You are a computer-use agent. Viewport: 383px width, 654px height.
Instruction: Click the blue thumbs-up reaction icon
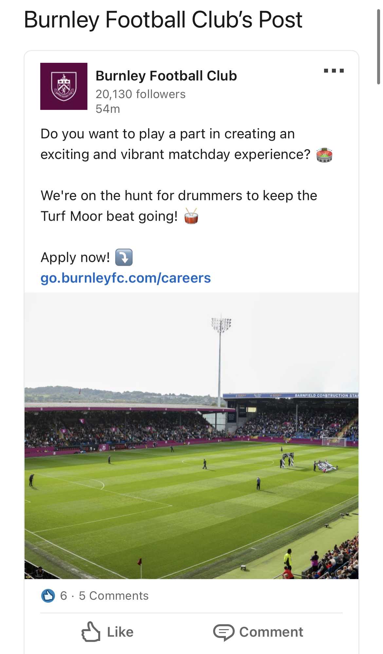click(x=48, y=596)
